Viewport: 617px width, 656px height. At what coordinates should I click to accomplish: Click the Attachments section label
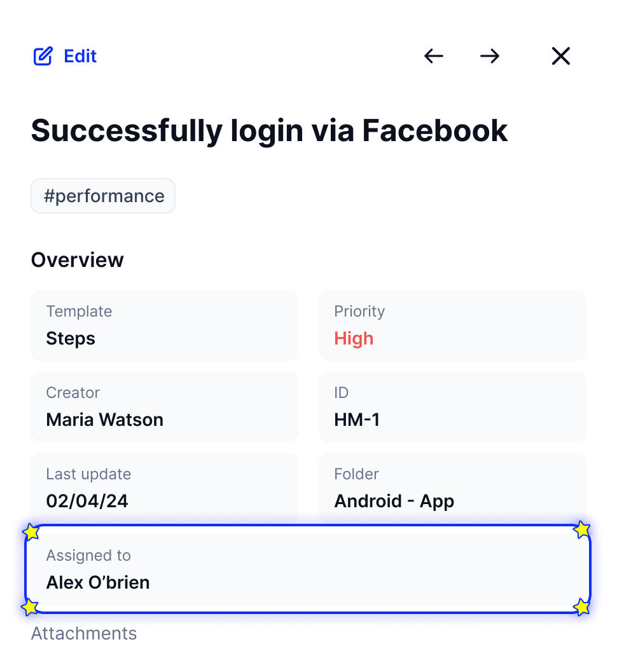click(84, 633)
